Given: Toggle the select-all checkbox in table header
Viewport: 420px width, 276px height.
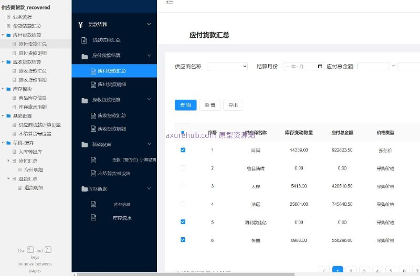Looking at the screenshot, I should click(183, 132).
